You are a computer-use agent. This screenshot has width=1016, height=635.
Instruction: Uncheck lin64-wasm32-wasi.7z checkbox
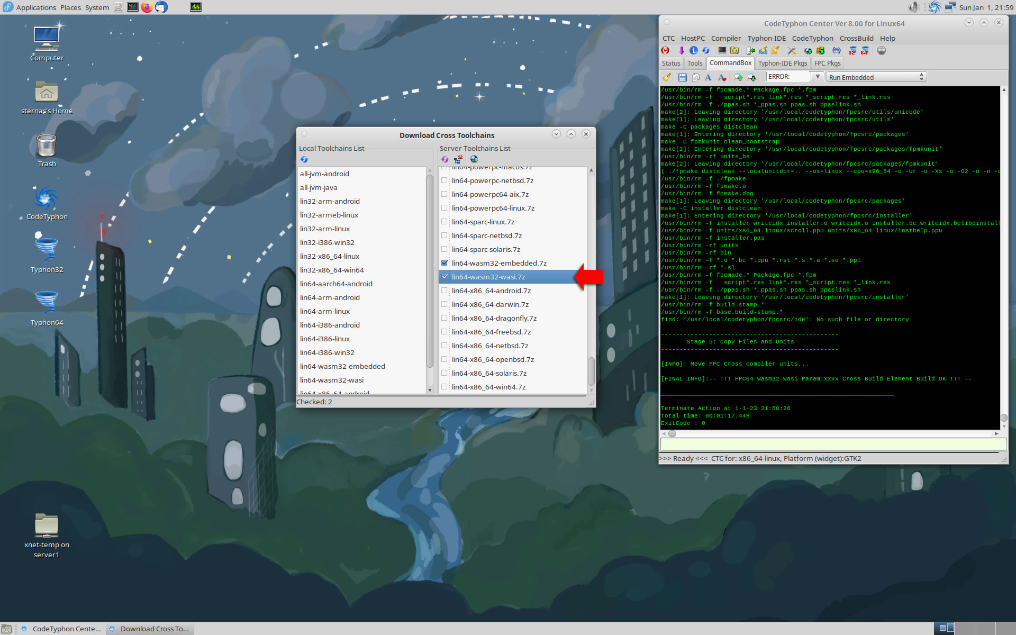pyautogui.click(x=444, y=277)
